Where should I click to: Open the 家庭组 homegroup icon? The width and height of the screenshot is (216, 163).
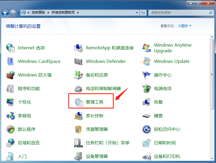click(10, 116)
